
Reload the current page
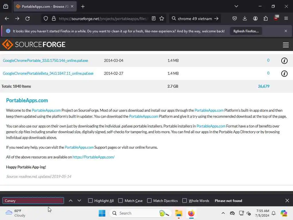27,19
